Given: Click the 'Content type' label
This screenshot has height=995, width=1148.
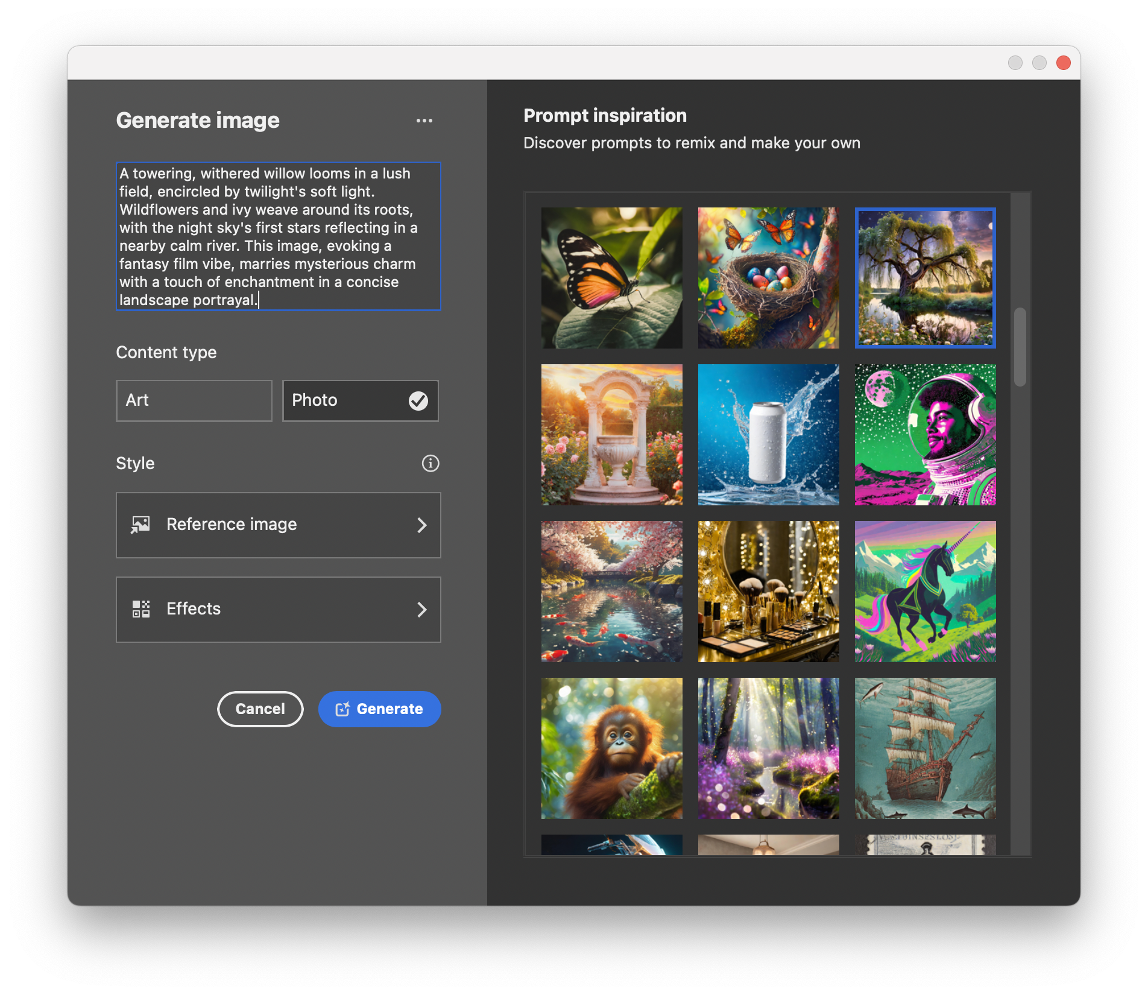Looking at the screenshot, I should [166, 353].
